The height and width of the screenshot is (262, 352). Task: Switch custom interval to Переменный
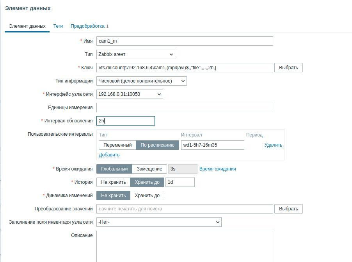click(118, 145)
